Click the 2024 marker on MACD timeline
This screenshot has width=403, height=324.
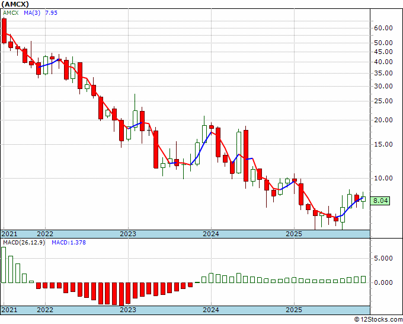click(211, 310)
